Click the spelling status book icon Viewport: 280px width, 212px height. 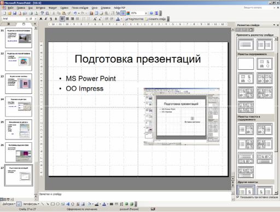tap(153, 209)
